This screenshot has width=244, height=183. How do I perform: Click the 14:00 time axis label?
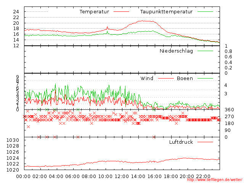(138, 177)
